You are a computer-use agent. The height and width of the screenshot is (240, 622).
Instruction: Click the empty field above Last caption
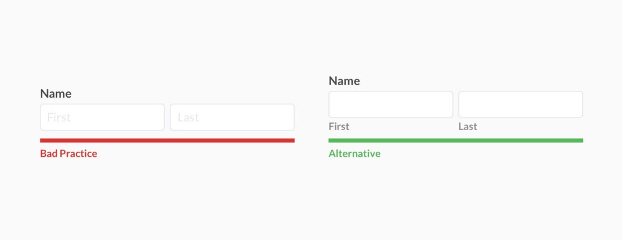521,104
